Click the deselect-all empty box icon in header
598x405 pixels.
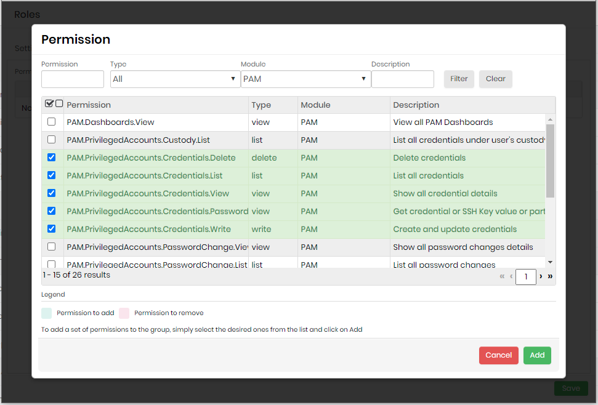coord(59,103)
